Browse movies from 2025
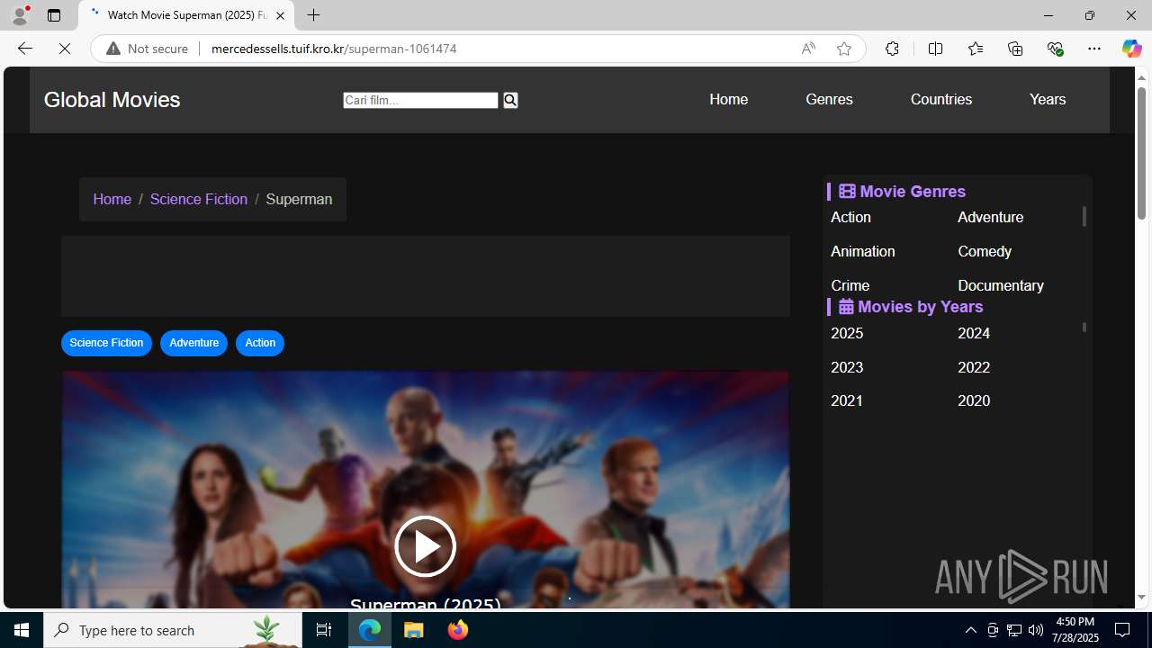1152x648 pixels. point(847,333)
